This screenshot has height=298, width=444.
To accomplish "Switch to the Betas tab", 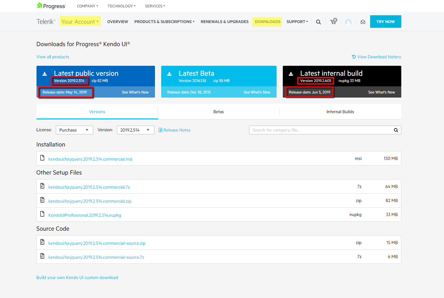I will coord(218,111).
